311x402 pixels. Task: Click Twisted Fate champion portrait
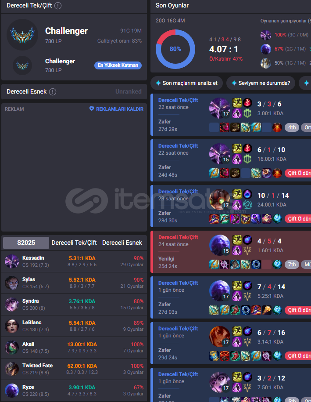click(12, 369)
